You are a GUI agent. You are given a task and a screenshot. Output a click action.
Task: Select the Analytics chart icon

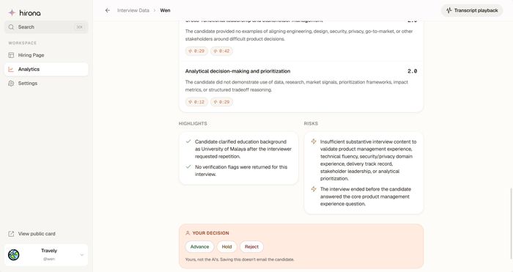coord(11,69)
